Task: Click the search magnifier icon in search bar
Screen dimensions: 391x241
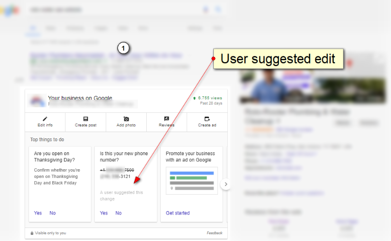Action: [218, 10]
